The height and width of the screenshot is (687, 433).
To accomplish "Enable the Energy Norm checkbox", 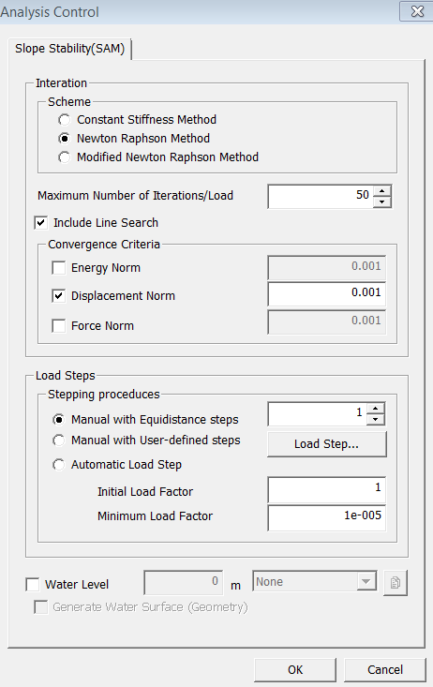I will pyautogui.click(x=58, y=267).
